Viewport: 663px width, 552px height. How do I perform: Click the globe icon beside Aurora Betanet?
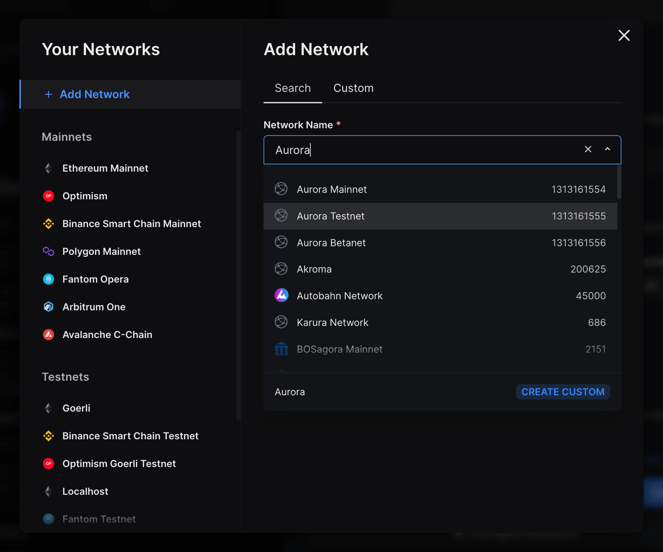[x=281, y=242]
